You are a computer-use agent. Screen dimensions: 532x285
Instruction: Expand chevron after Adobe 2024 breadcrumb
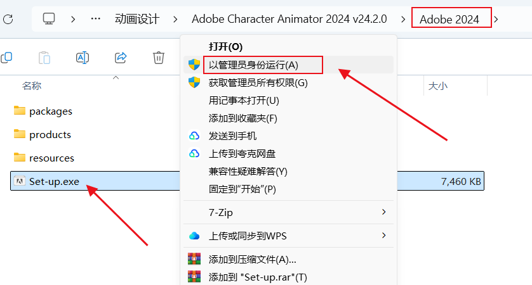point(496,19)
